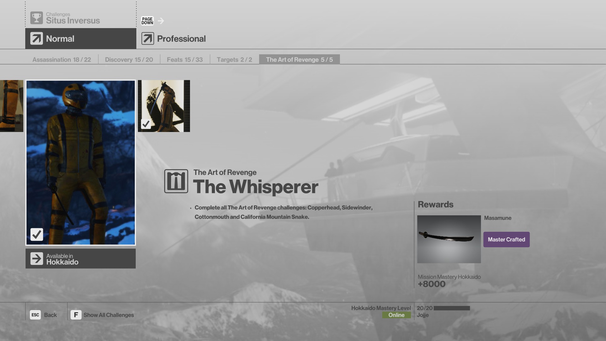The height and width of the screenshot is (341, 606).
Task: Click the checkmark on the selected yellow suit card
Action: tap(37, 235)
